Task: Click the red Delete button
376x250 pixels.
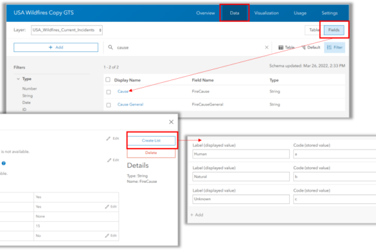Action: point(151,153)
